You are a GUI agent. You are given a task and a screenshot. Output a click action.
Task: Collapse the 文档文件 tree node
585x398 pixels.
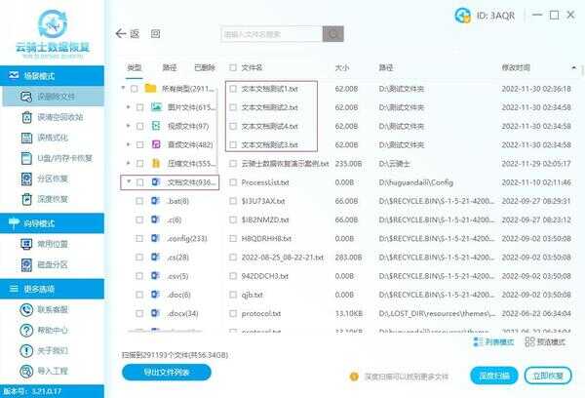pos(128,181)
